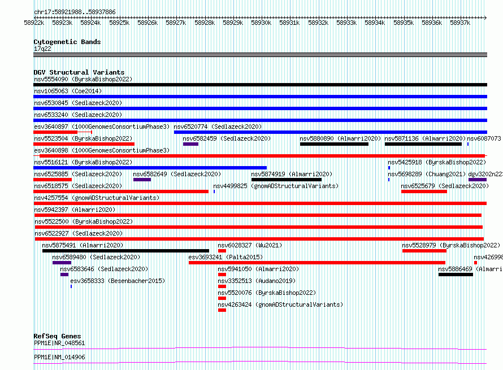Open the nsv3352513 (Audano2019) label
Image resolution: width=503 pixels, height=370 pixels.
257,281
